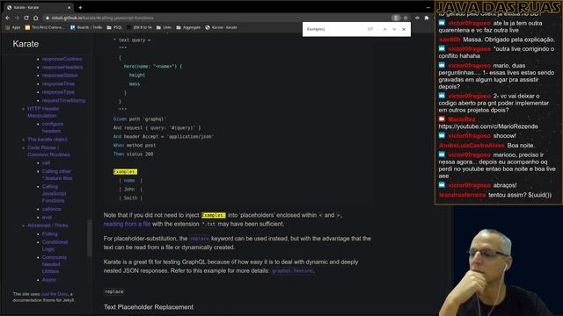The image size is (563, 316).
Task: Click the inline 'replace' keyword link
Action: tap(200, 239)
